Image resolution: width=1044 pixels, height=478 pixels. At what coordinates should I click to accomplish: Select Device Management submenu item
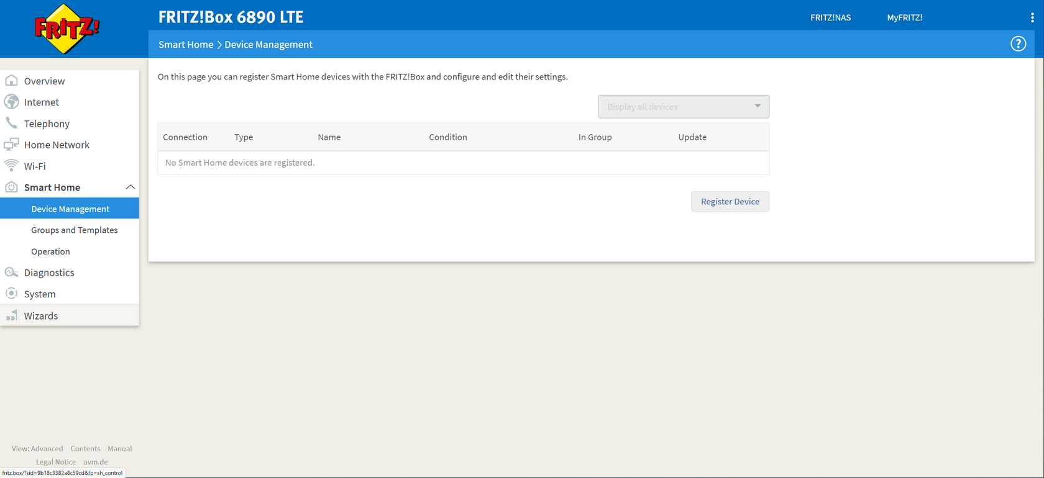click(70, 209)
